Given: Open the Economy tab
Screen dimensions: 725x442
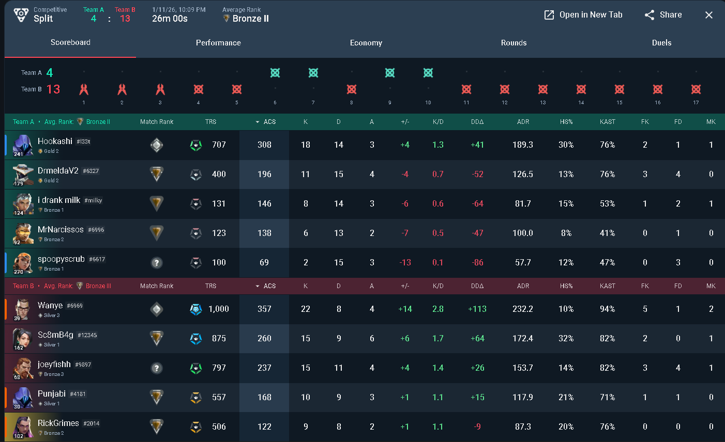Looking at the screenshot, I should click(366, 43).
